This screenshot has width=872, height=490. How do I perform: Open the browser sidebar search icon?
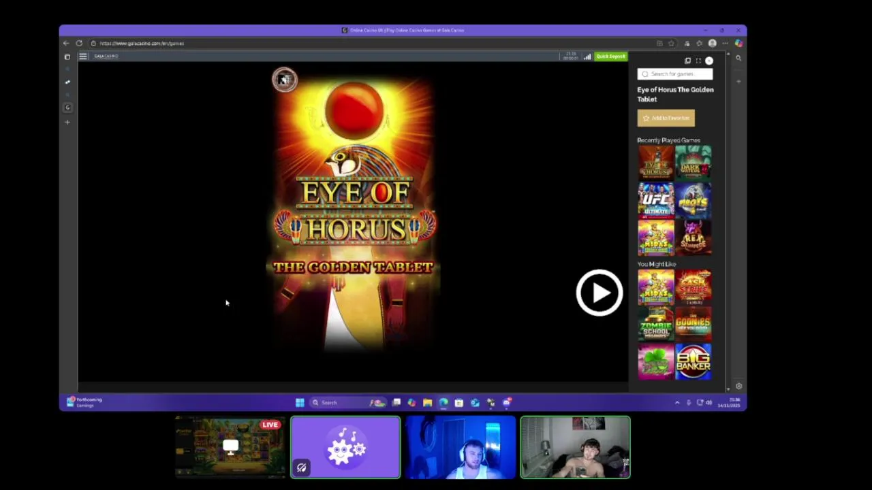[x=738, y=59]
